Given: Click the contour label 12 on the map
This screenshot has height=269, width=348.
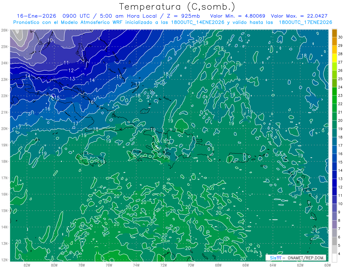Looking at the screenshot, I should tap(71, 71).
